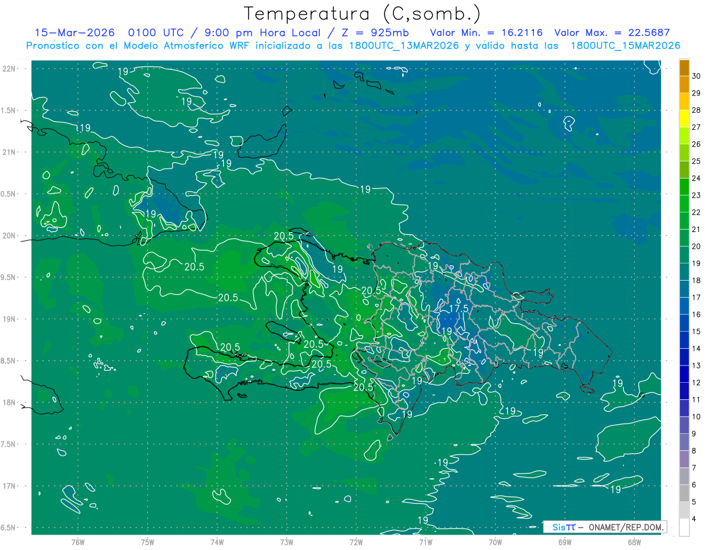Click the "Valor Min. = 16.2116" text
712x550 pixels.
click(486, 33)
